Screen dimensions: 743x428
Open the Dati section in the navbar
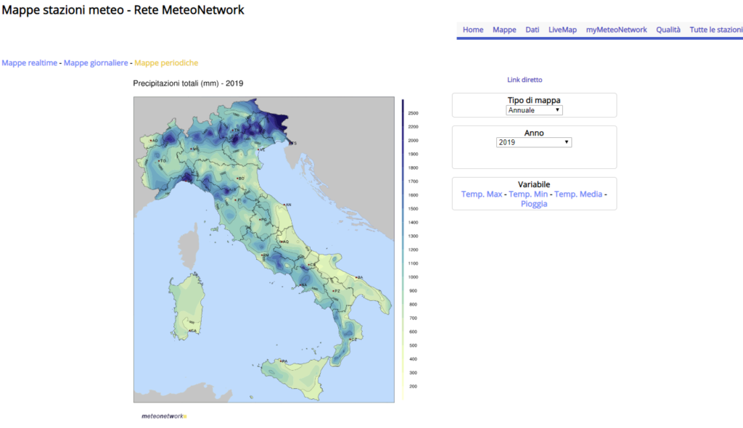pyautogui.click(x=532, y=29)
